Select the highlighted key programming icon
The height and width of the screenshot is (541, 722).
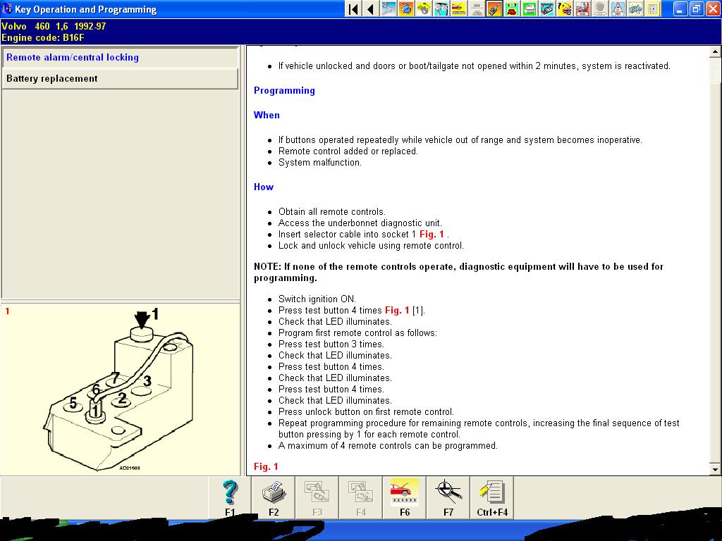click(494, 8)
